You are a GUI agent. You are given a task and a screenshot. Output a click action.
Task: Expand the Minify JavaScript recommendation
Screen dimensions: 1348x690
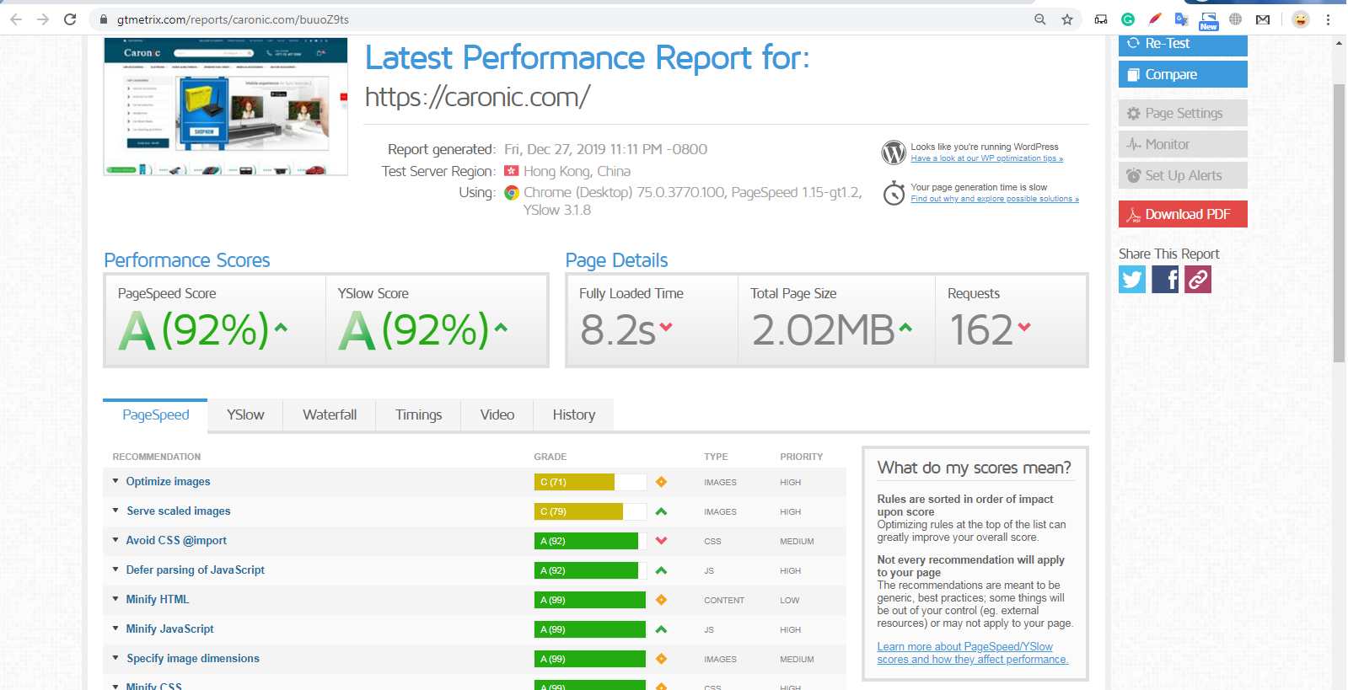tap(115, 628)
